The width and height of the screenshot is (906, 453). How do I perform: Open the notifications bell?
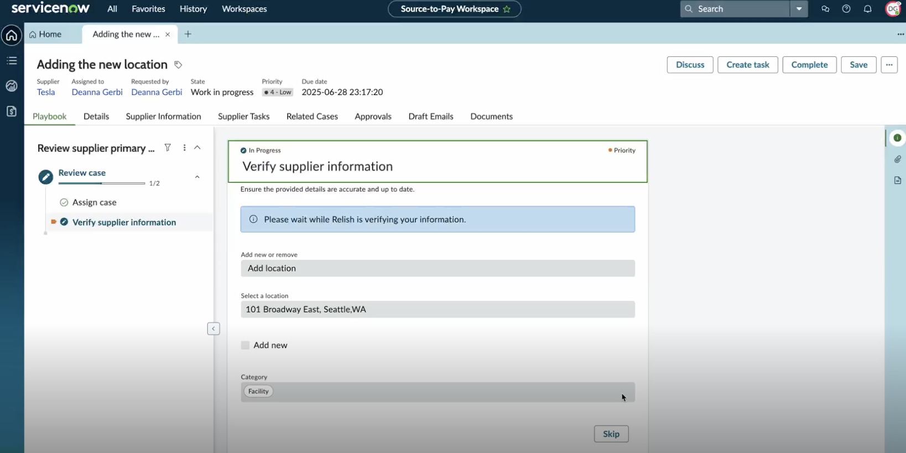868,9
